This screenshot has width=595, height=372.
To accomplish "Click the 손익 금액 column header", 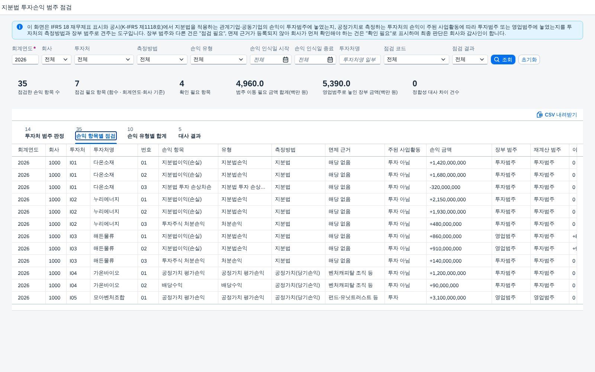I will (x=459, y=150).
